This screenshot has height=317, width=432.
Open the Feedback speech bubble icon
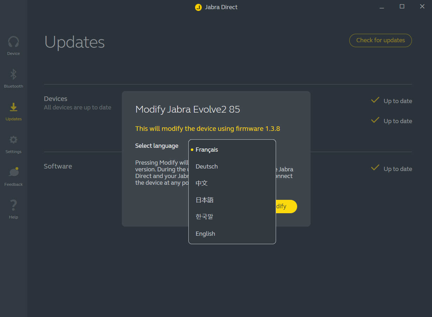coord(13,172)
